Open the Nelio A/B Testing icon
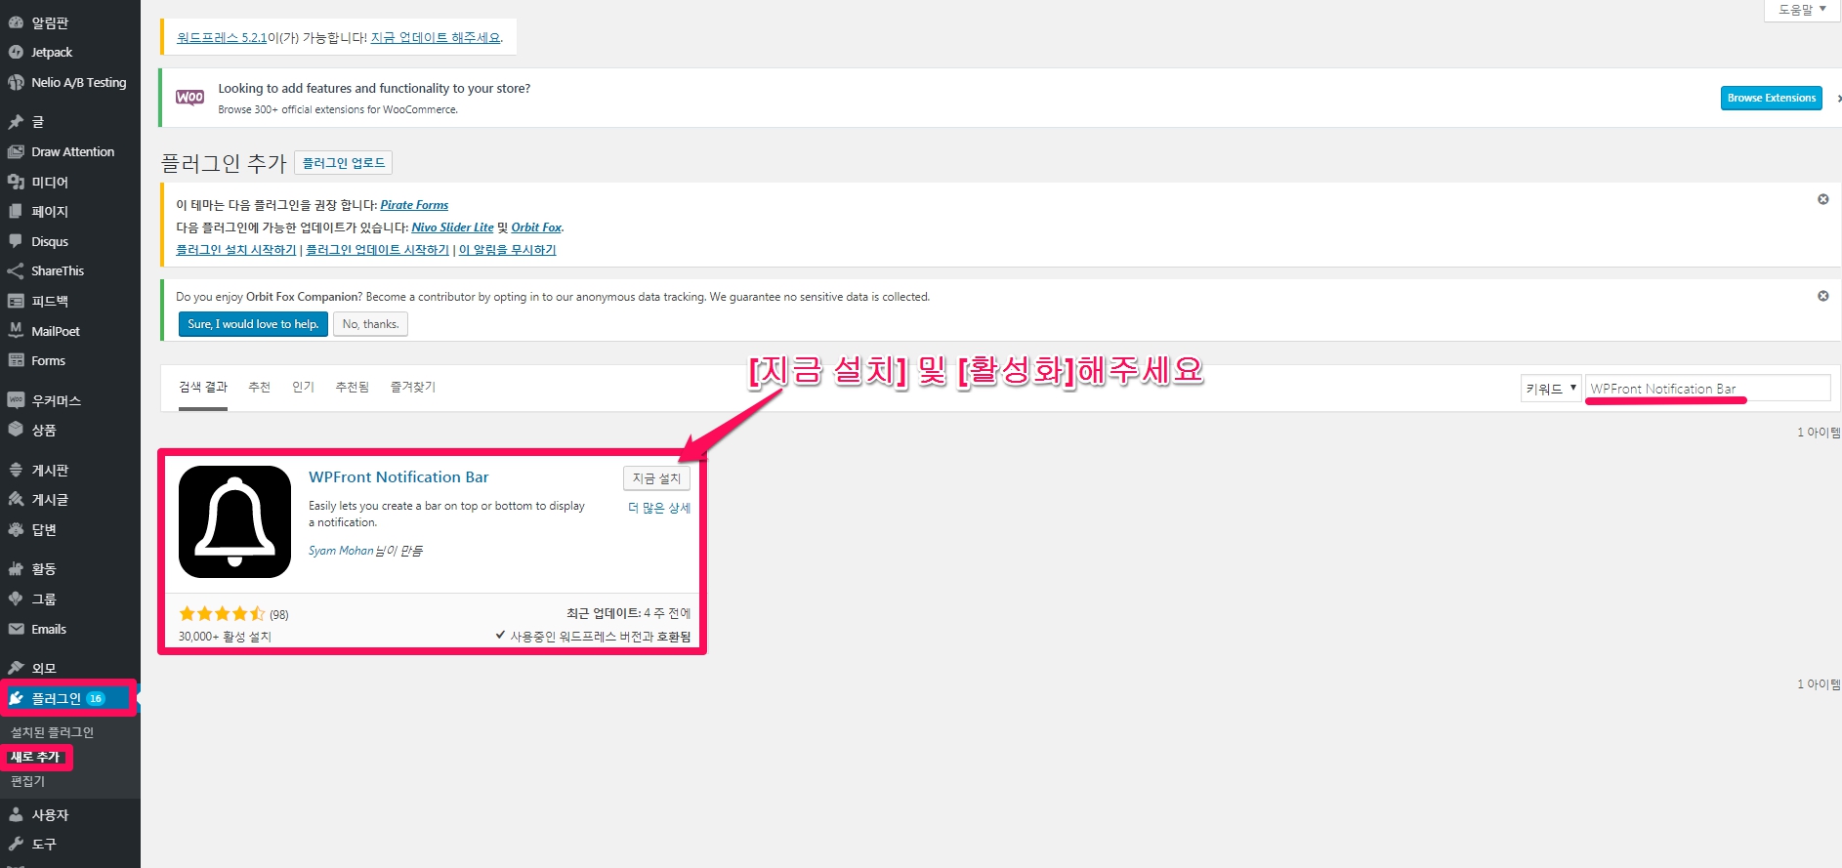1842x868 pixels. (16, 83)
